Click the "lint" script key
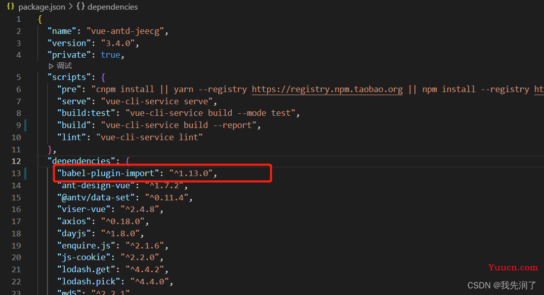The width and height of the screenshot is (544, 295). [x=71, y=137]
